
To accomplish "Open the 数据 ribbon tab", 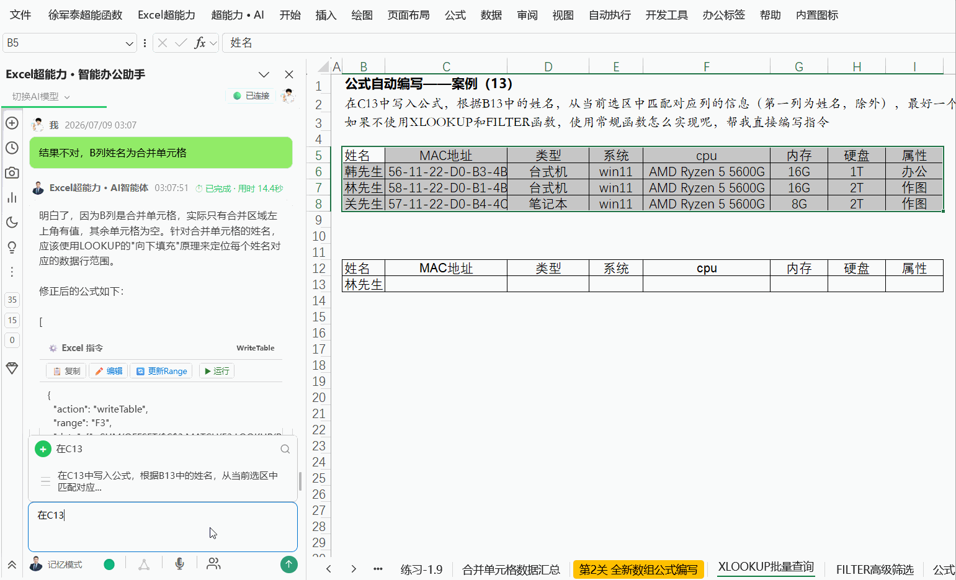I will pyautogui.click(x=491, y=15).
